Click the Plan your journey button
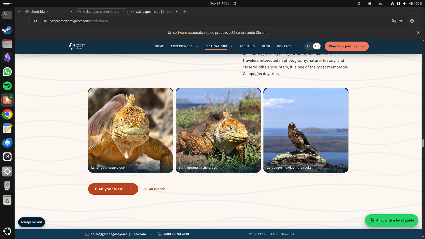This screenshot has width=425, height=239. coord(347,46)
